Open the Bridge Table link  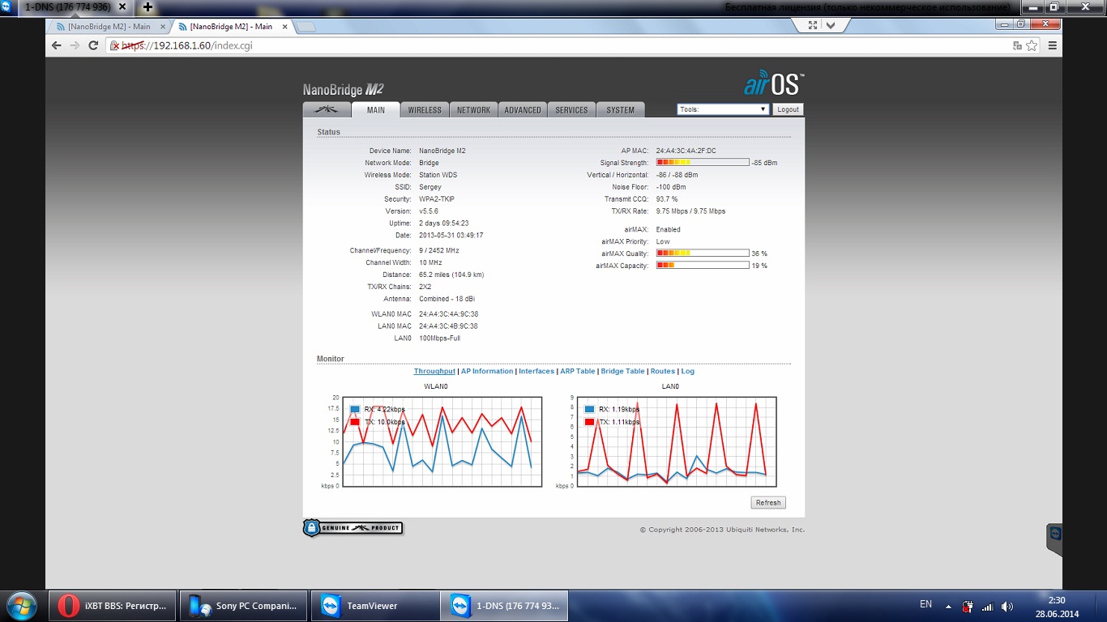(623, 371)
